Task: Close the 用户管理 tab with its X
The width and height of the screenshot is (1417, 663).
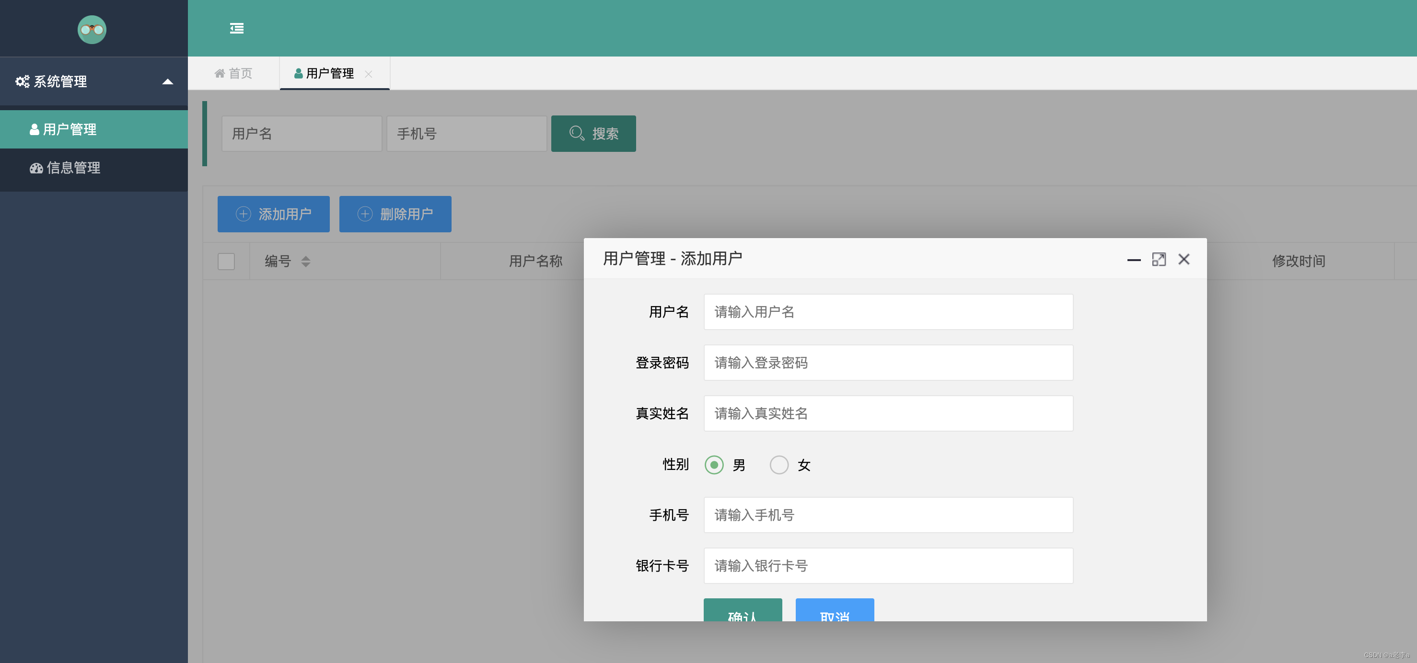Action: point(369,74)
